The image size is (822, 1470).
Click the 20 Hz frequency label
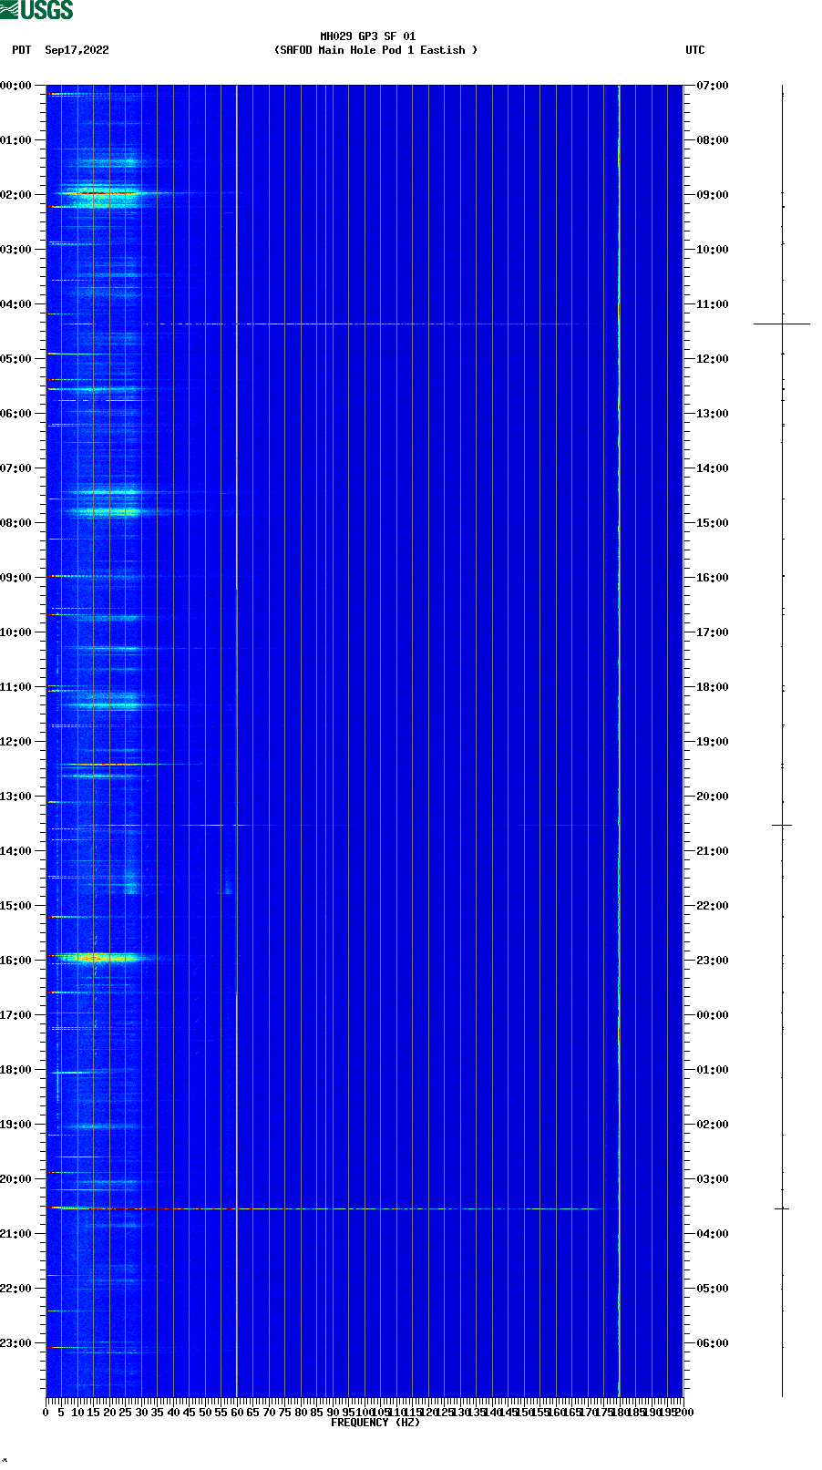(x=109, y=1413)
